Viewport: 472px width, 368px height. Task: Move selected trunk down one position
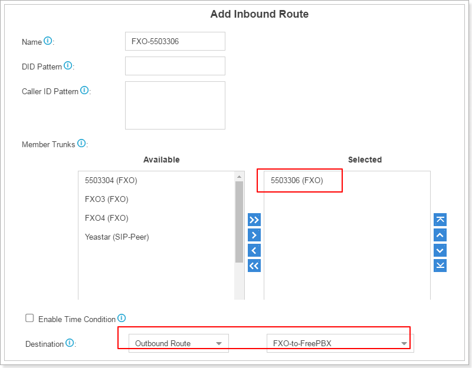(x=440, y=250)
